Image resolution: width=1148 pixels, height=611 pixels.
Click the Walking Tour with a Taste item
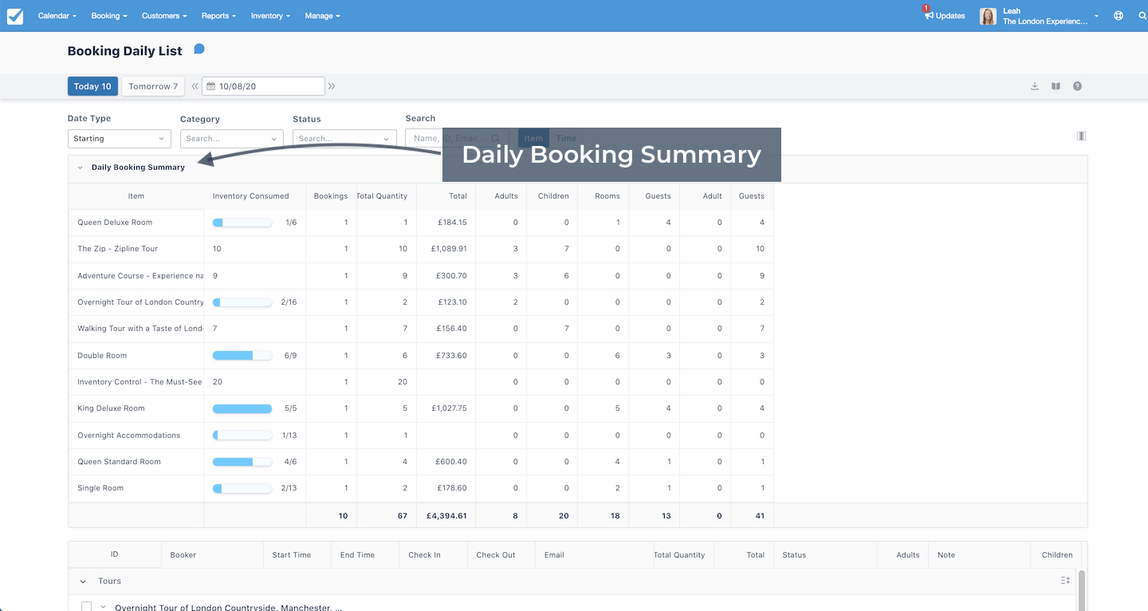coord(140,329)
